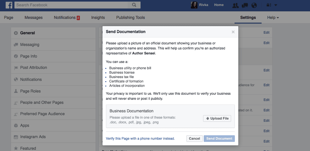Select Page Info in settings sidebar
310x151 pixels.
coord(53,56)
